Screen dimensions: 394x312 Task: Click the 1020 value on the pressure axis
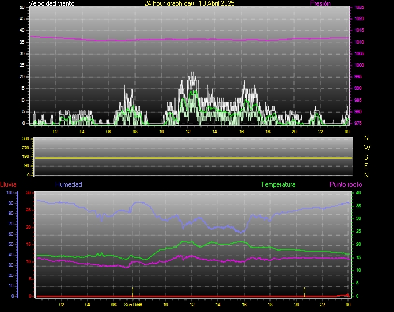(x=359, y=18)
